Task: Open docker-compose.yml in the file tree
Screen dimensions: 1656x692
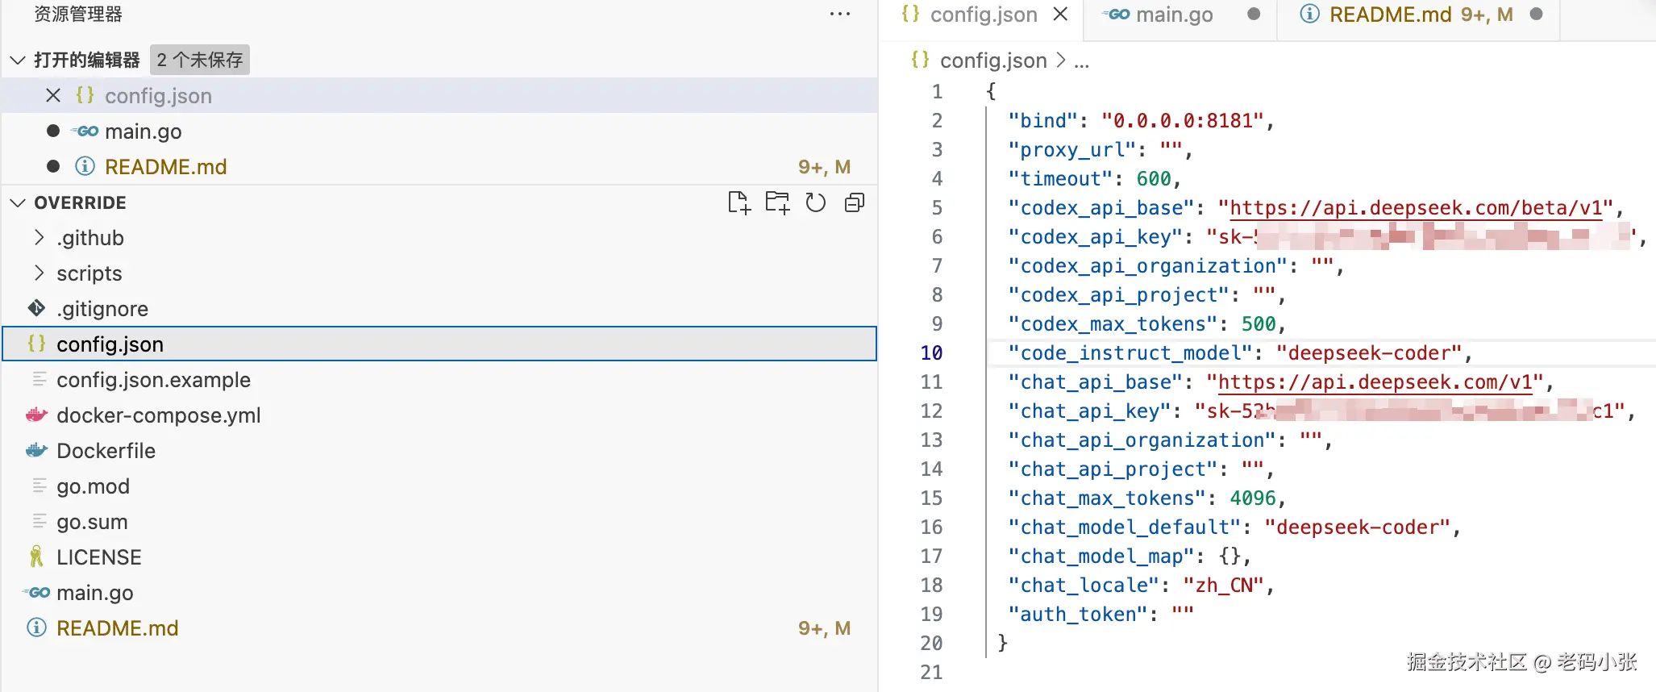Action: [x=158, y=415]
